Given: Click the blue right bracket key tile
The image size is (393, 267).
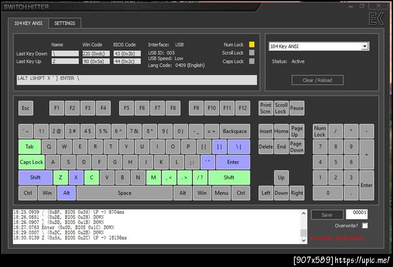Looking at the screenshot, I should (x=219, y=147).
